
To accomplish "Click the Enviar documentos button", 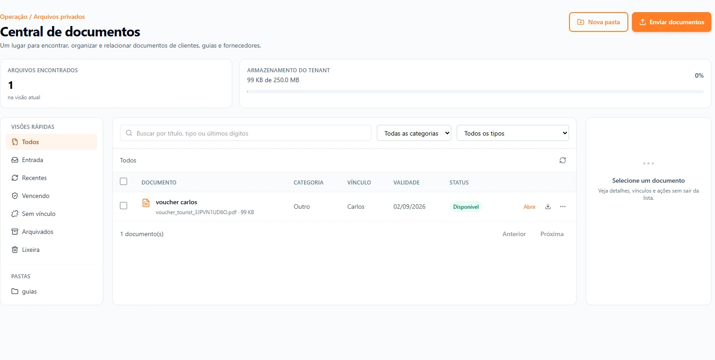I will [x=671, y=22].
